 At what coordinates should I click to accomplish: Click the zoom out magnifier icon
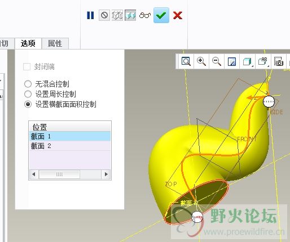tap(217, 61)
